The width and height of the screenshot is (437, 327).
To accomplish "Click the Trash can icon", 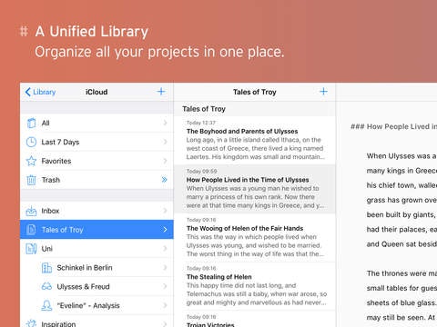I will [31, 180].
